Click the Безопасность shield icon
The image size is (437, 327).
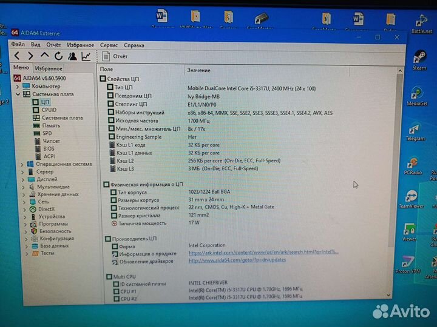click(34, 231)
